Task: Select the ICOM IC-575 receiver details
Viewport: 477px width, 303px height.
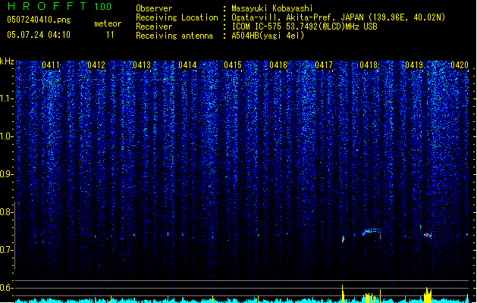Action: 305,27
